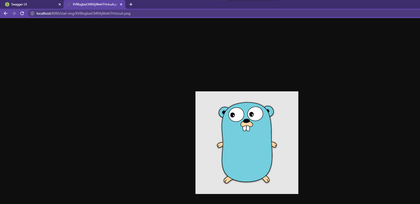Screen dimensions: 420x204
Task: View site information icon in address bar
Action: click(x=32, y=13)
